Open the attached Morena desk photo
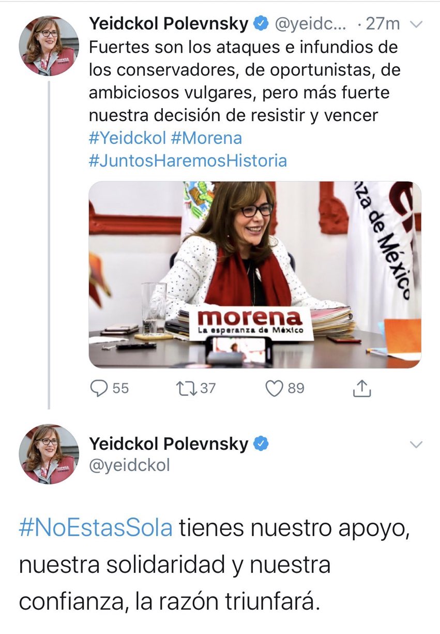This screenshot has height=634, width=440. point(255,274)
